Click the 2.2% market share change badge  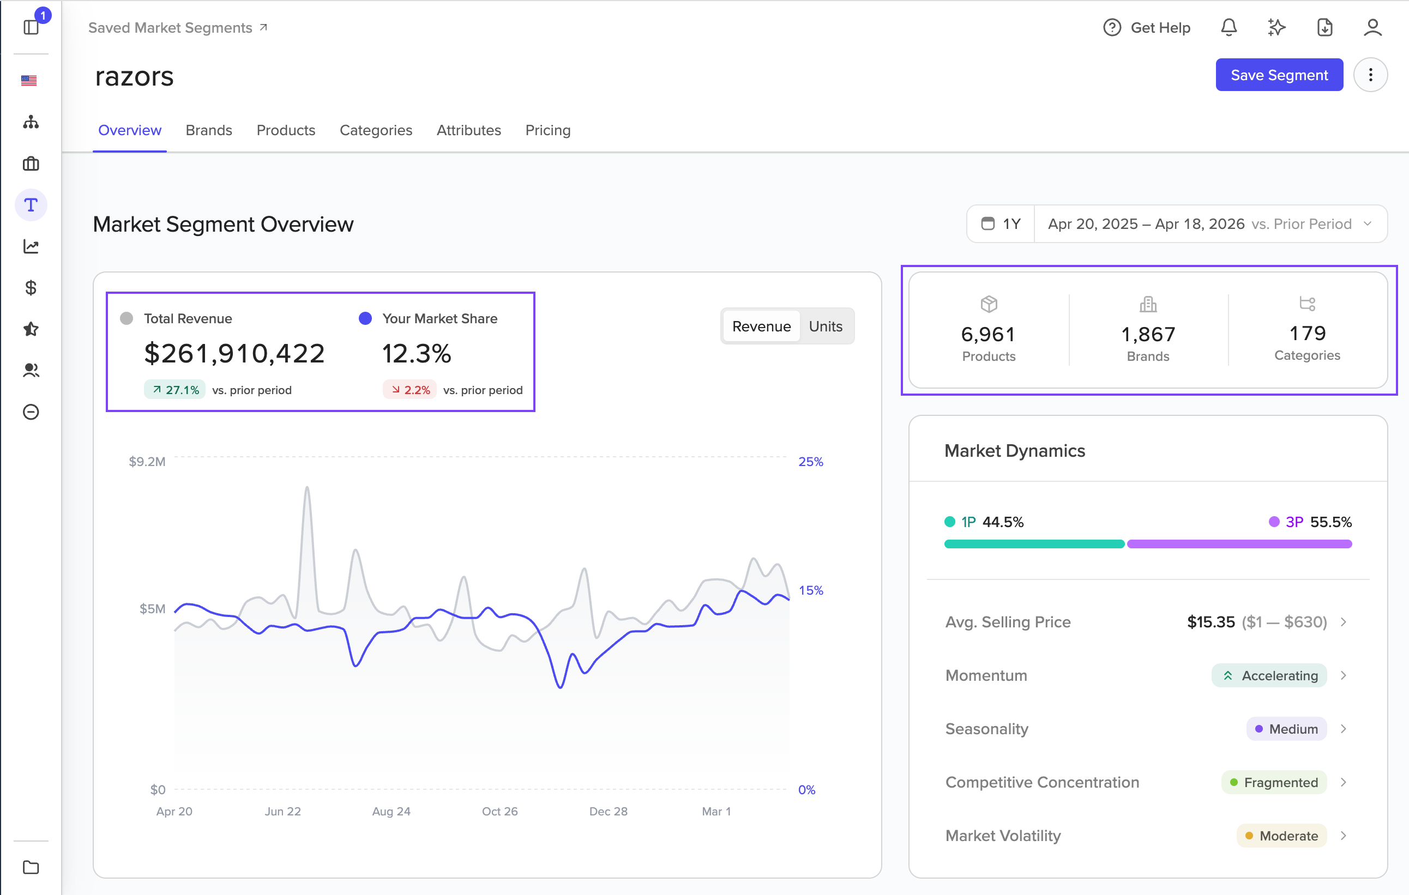pos(410,390)
